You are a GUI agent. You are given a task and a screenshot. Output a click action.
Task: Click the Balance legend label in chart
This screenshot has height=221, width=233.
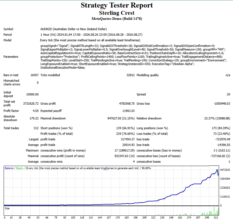click(9, 168)
